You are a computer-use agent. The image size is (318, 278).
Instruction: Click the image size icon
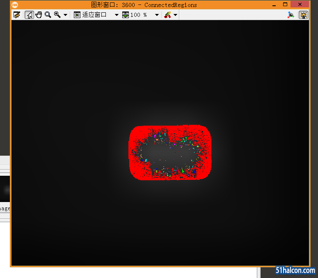(x=126, y=15)
